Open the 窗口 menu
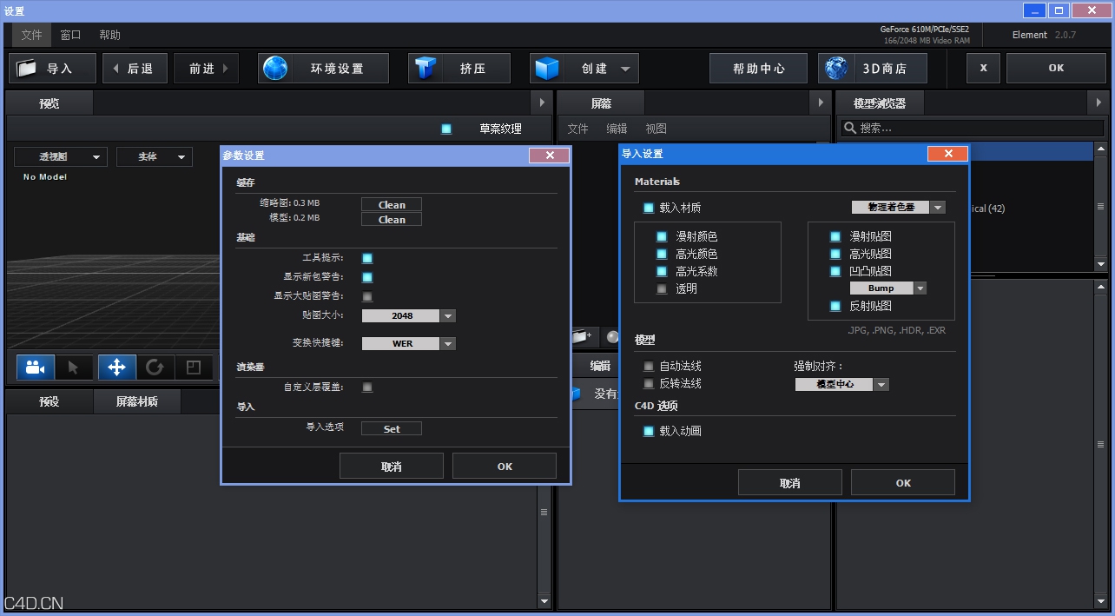This screenshot has height=616, width=1115. [69, 35]
